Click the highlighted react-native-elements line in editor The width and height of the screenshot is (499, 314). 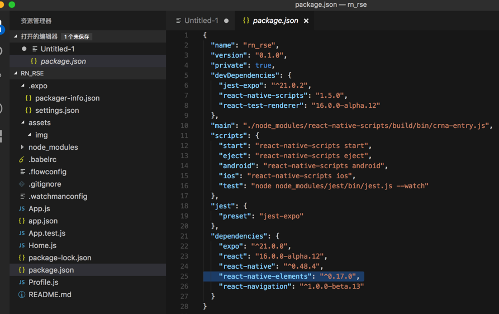pos(283,276)
